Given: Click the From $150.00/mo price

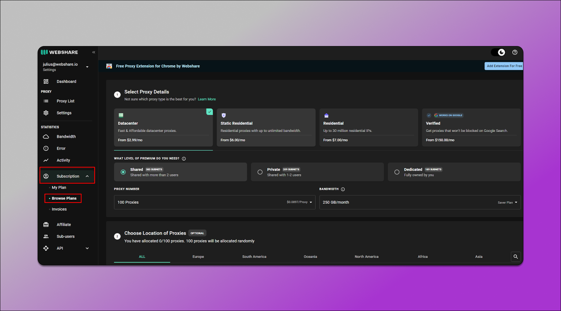Looking at the screenshot, I should pyautogui.click(x=440, y=140).
